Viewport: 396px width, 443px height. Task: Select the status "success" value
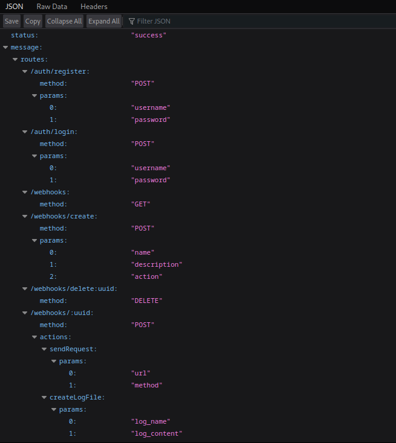(148, 35)
